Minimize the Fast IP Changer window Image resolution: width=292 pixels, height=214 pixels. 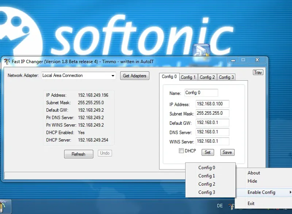coord(233,60)
